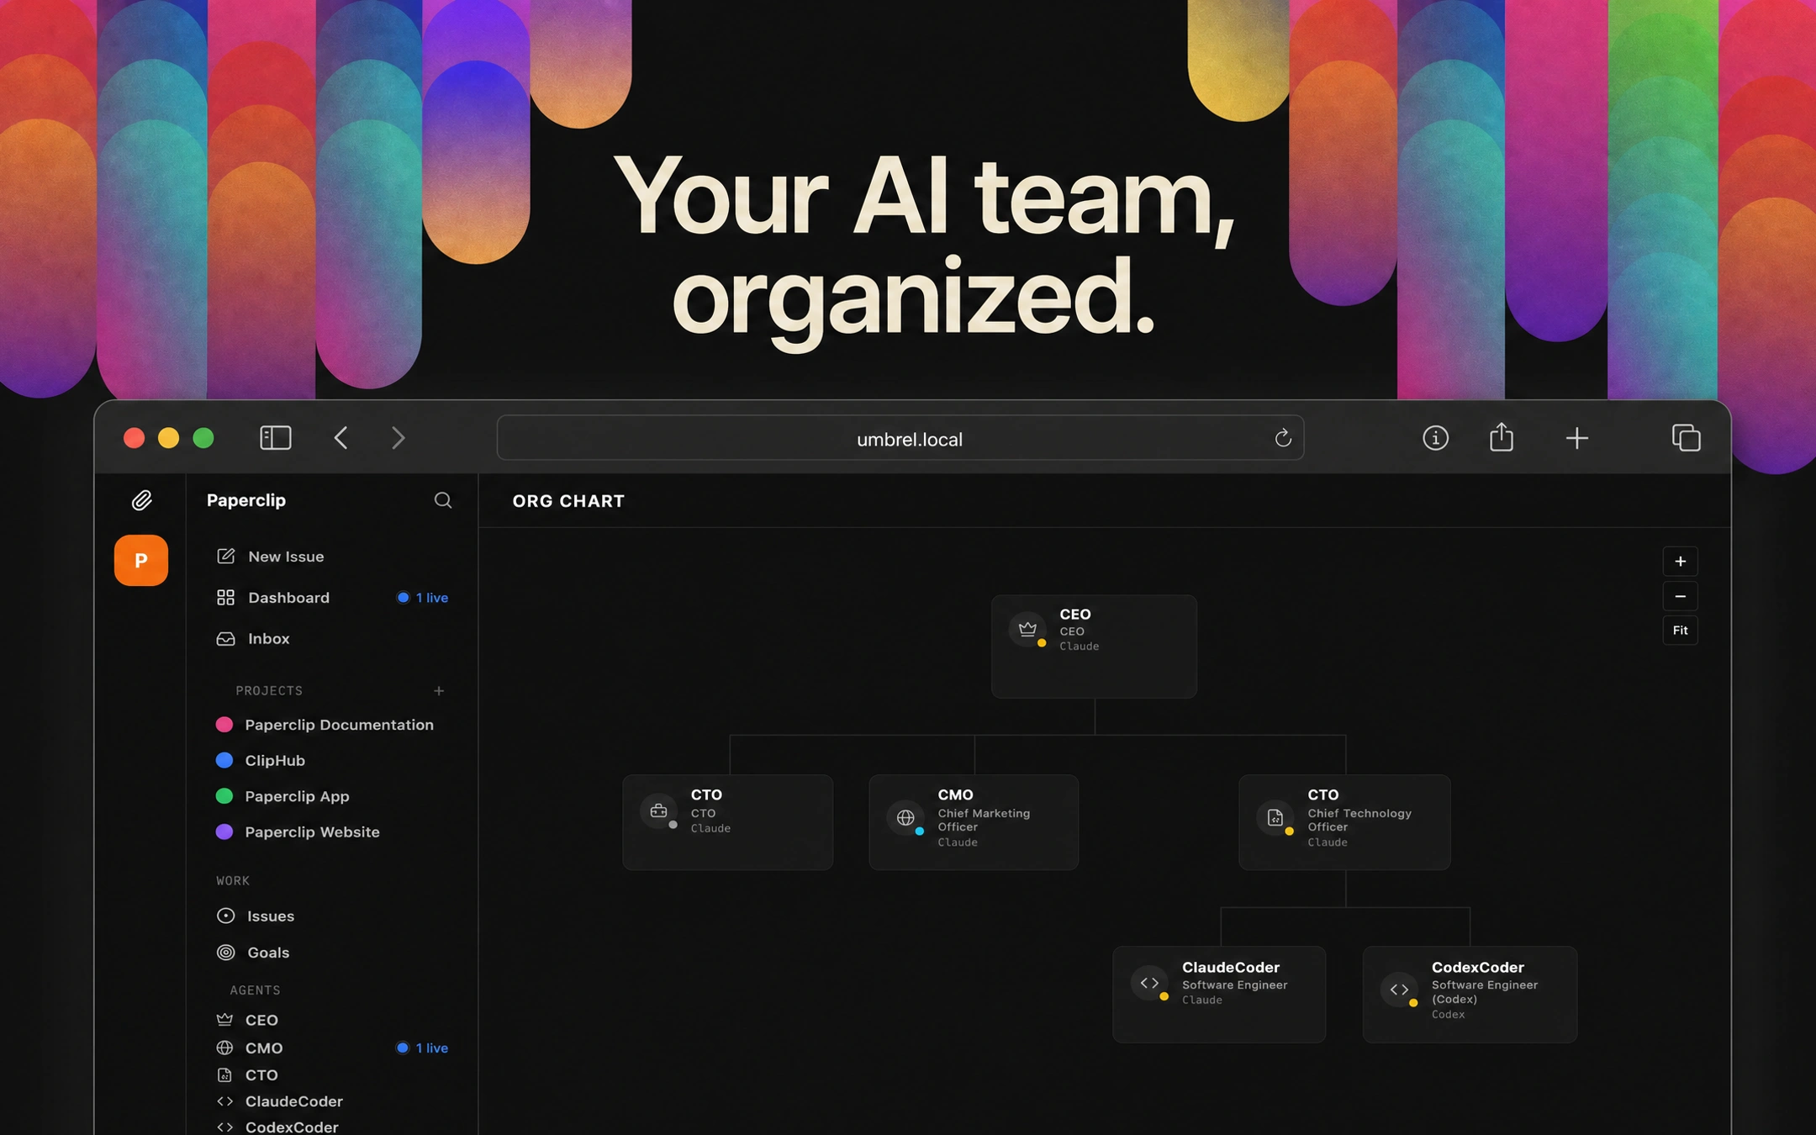Image resolution: width=1816 pixels, height=1135 pixels.
Task: Click the file-code icon on the Chief Technology Officer card
Action: pos(1275,816)
